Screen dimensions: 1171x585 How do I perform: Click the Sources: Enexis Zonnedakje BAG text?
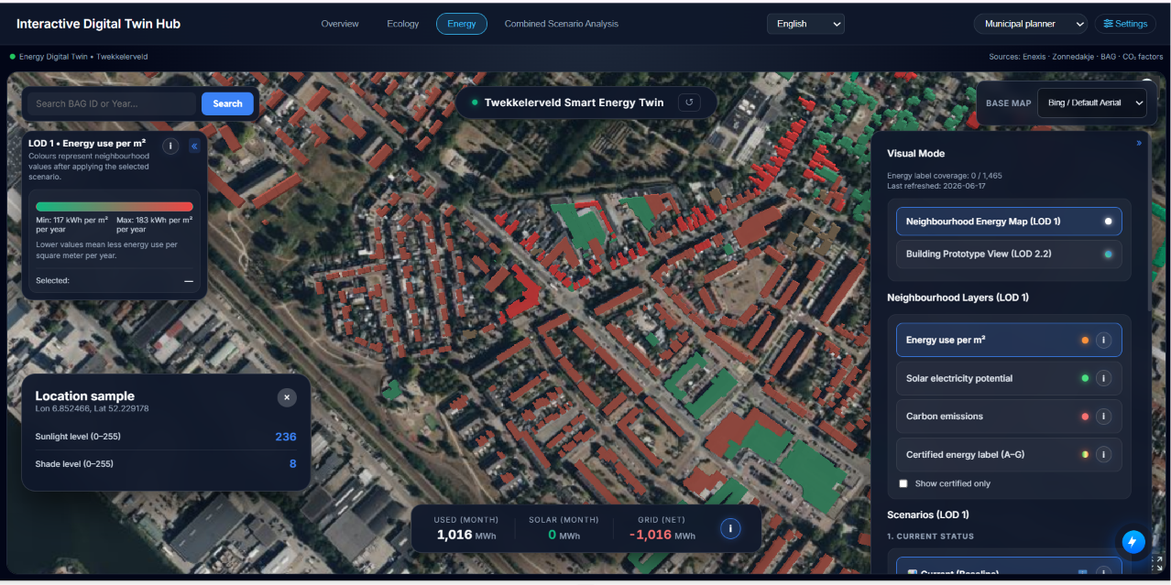[1075, 57]
